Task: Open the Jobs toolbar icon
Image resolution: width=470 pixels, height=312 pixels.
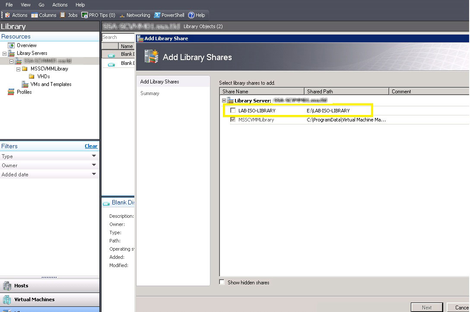Action: tap(63, 15)
